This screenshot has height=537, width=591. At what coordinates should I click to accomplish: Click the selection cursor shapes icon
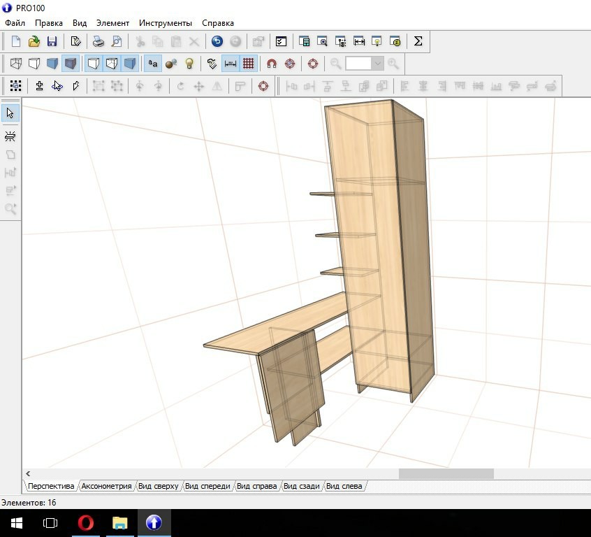coord(57,86)
